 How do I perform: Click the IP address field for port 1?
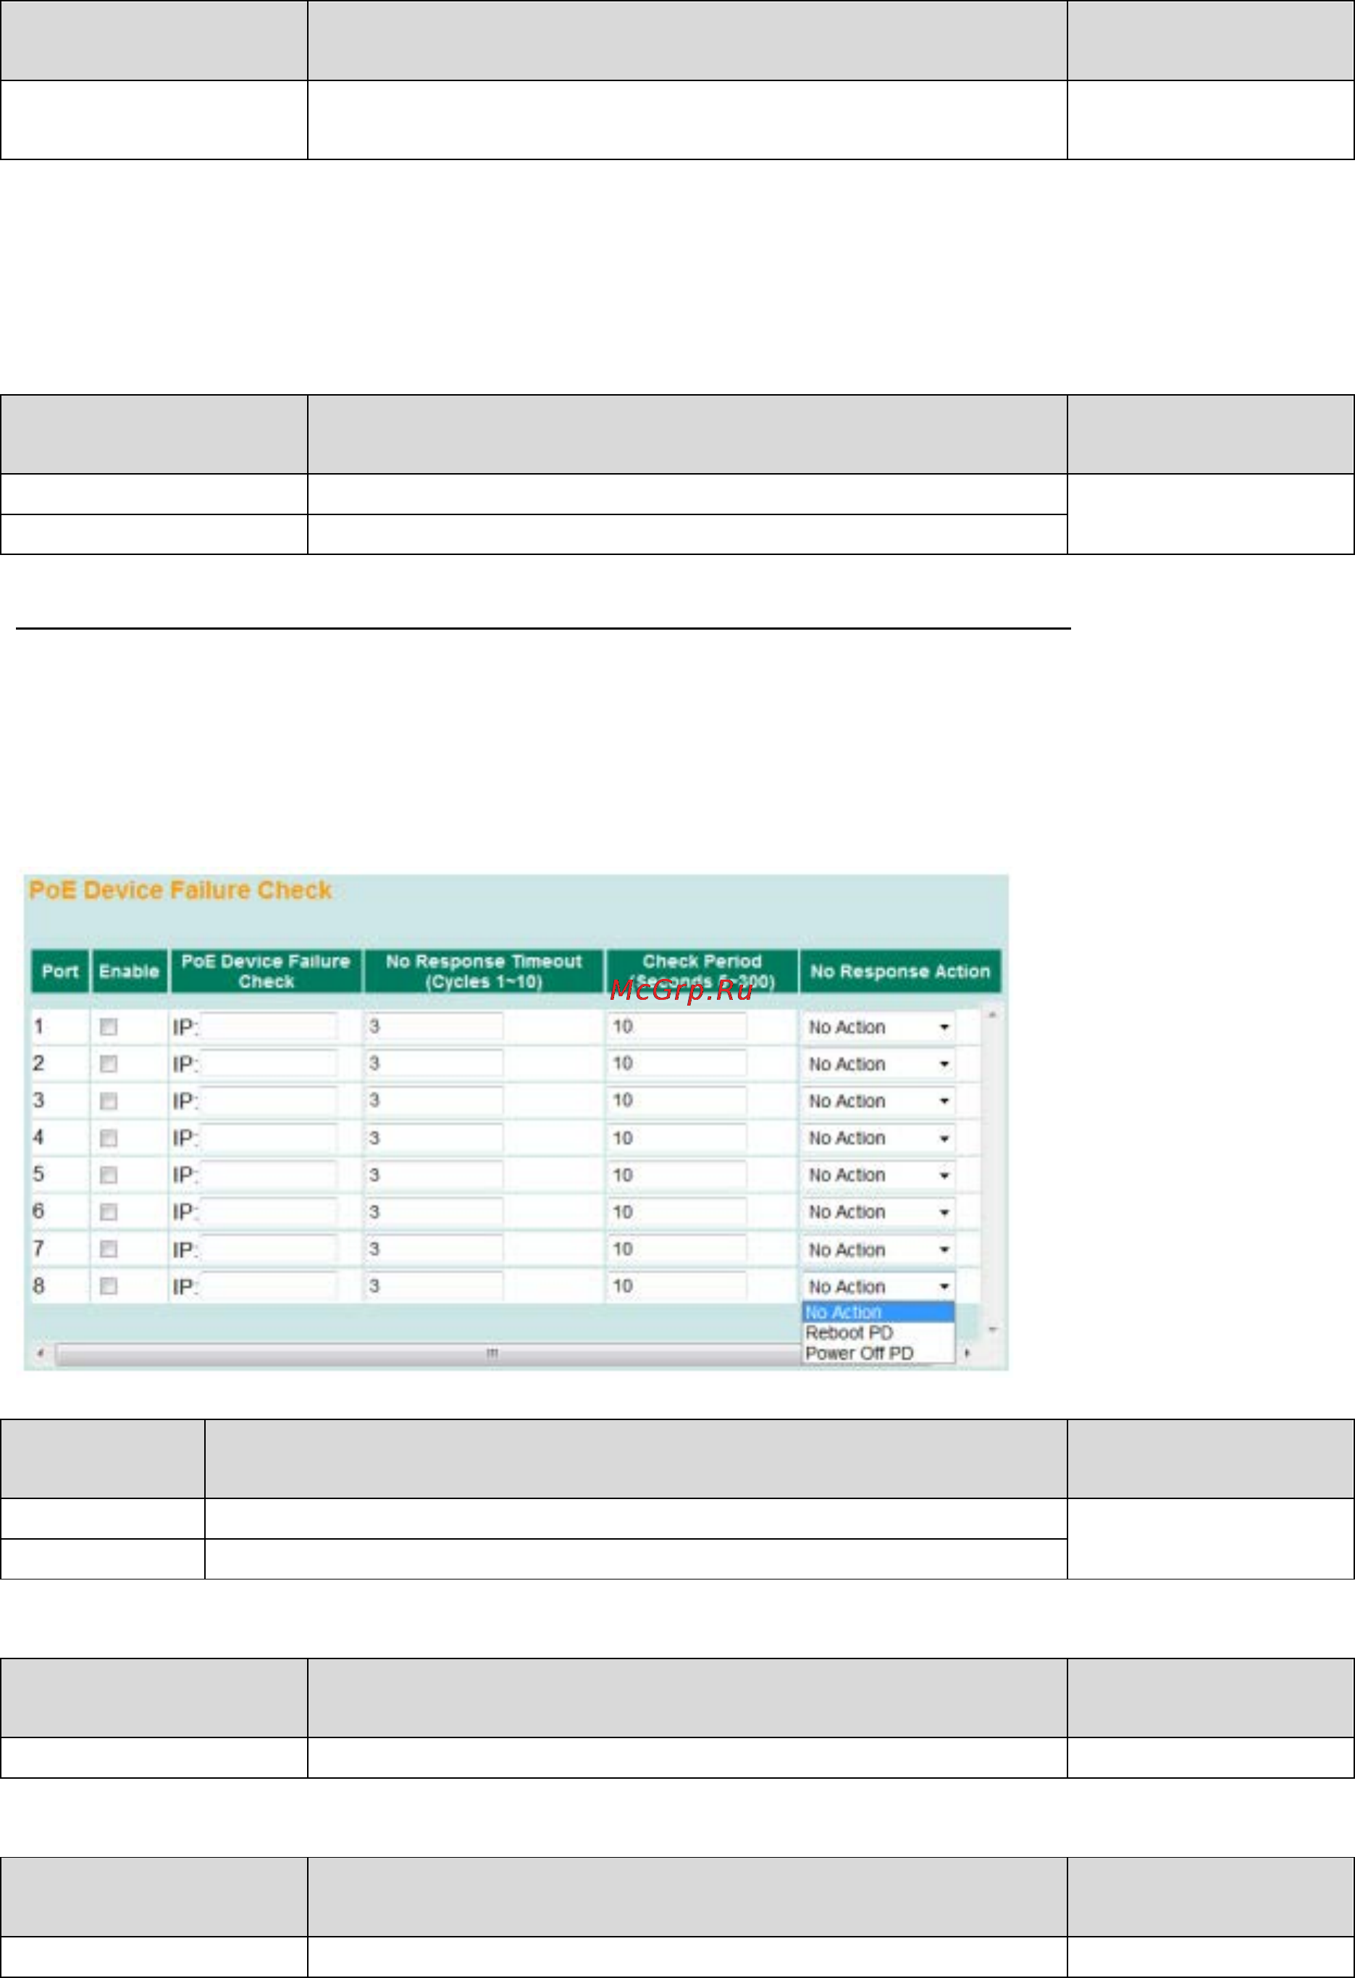268,1027
